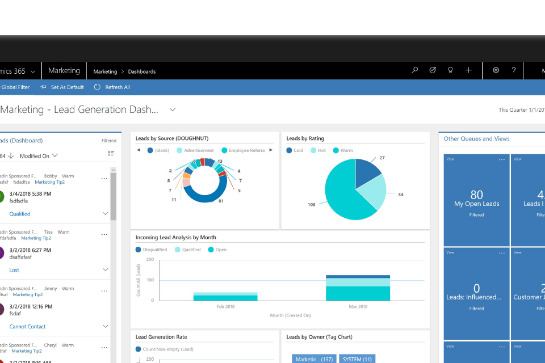Click the task flow checkmark icon
The height and width of the screenshot is (363, 545).
point(433,70)
